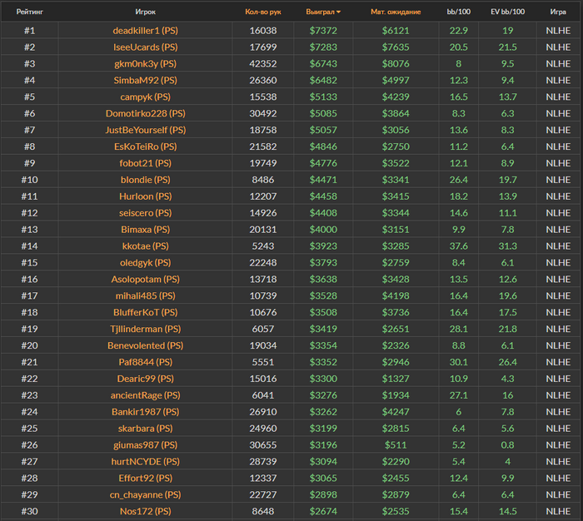Open SimbaM92 (PS) player link
This screenshot has height=521, width=583.
(x=145, y=81)
